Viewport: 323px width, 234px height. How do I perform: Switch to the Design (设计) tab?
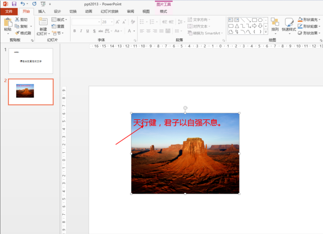click(x=57, y=12)
